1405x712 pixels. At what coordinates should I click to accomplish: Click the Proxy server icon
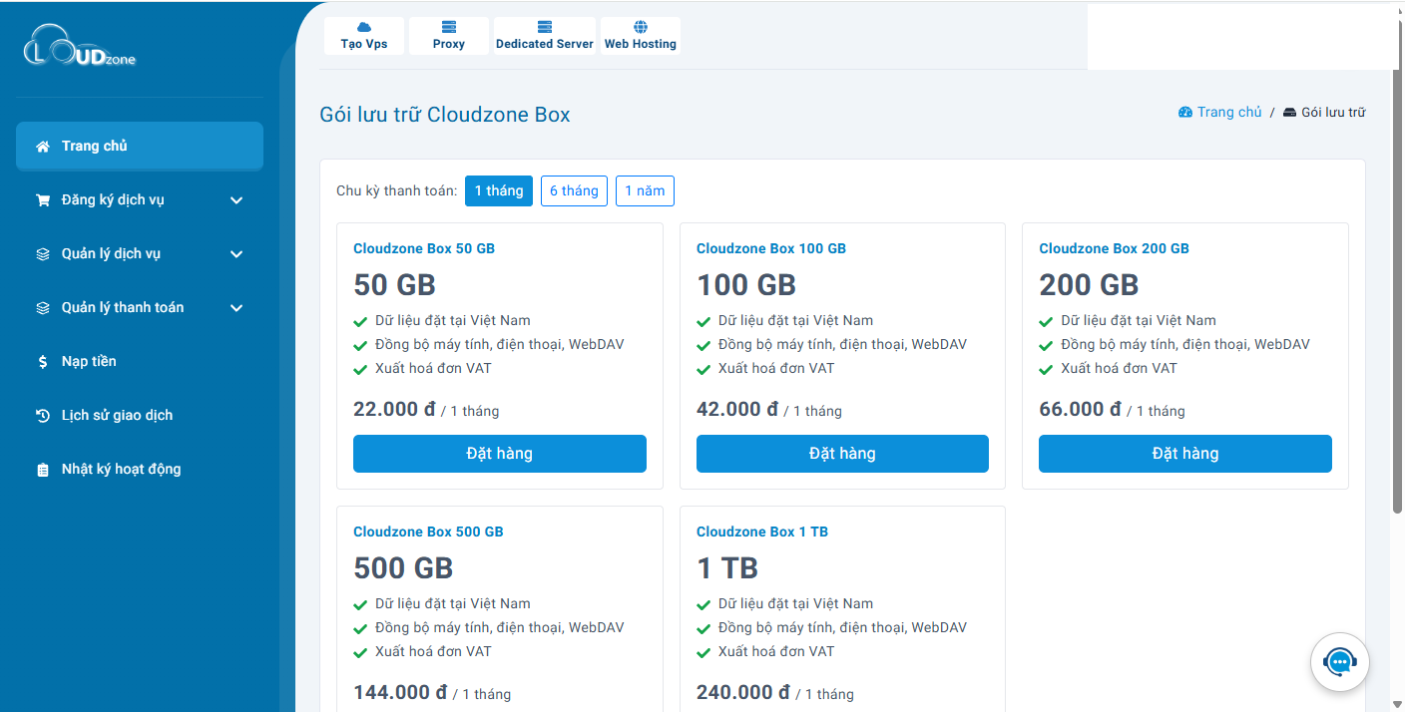[449, 27]
